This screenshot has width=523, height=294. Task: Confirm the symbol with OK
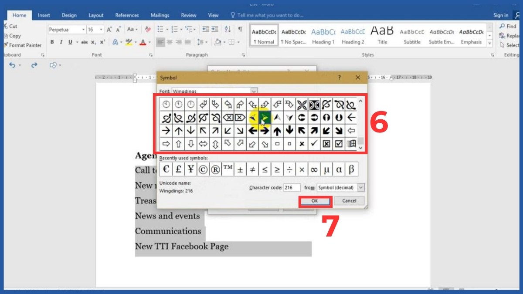coord(315,201)
